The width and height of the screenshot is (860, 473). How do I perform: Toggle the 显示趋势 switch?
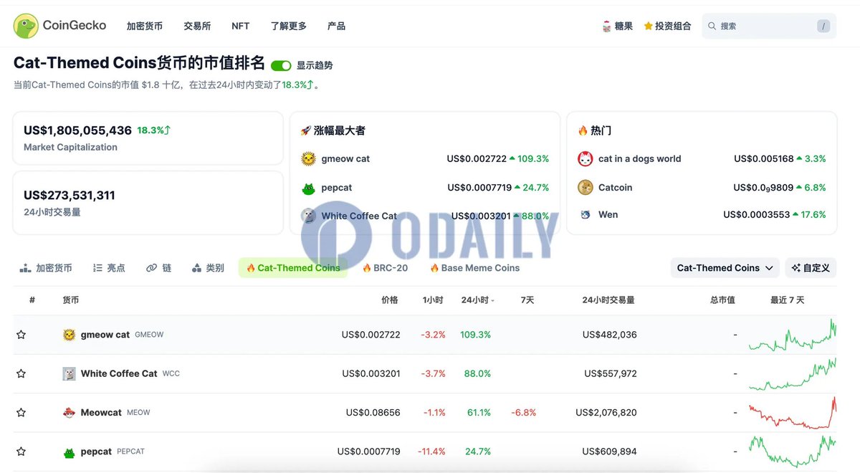tap(280, 64)
